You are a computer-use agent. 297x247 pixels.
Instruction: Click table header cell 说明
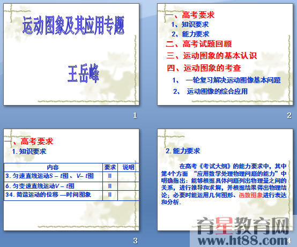tap(129, 167)
